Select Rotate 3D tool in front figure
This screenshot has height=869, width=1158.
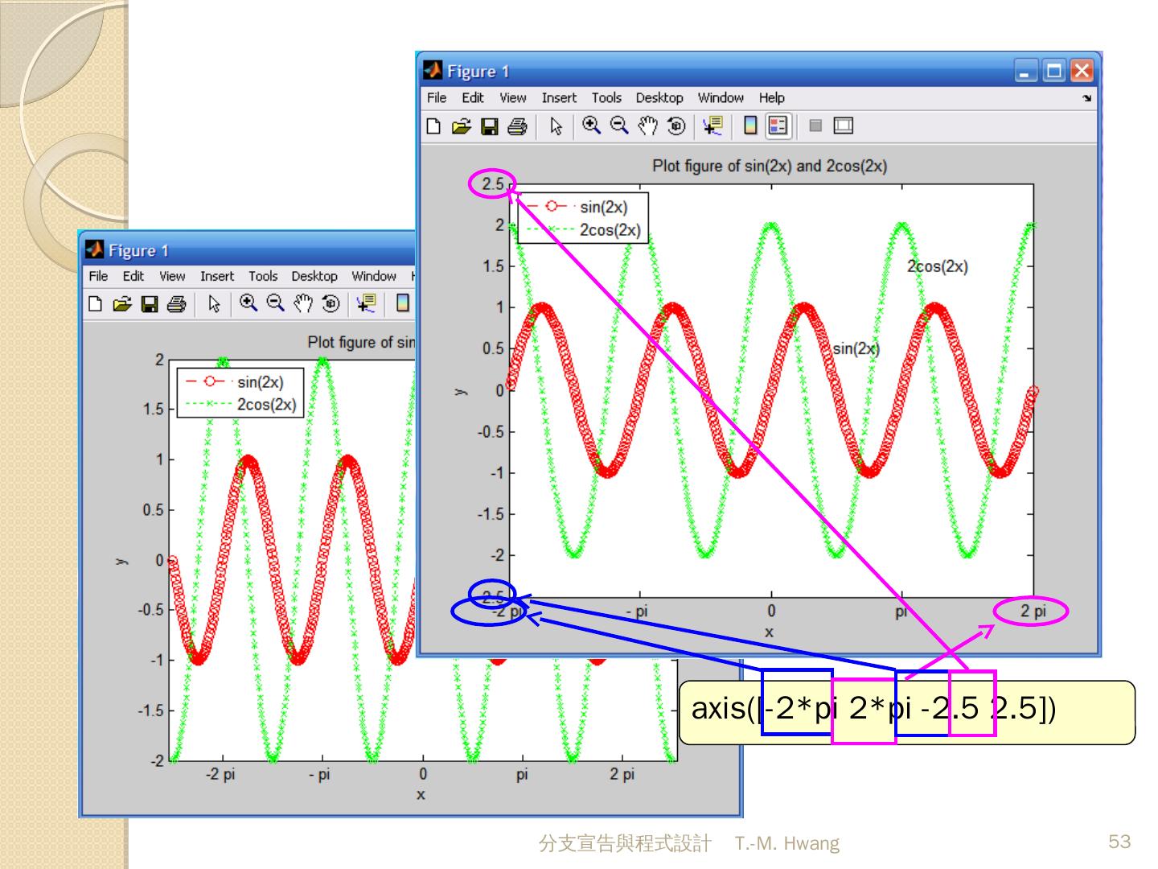tap(676, 126)
